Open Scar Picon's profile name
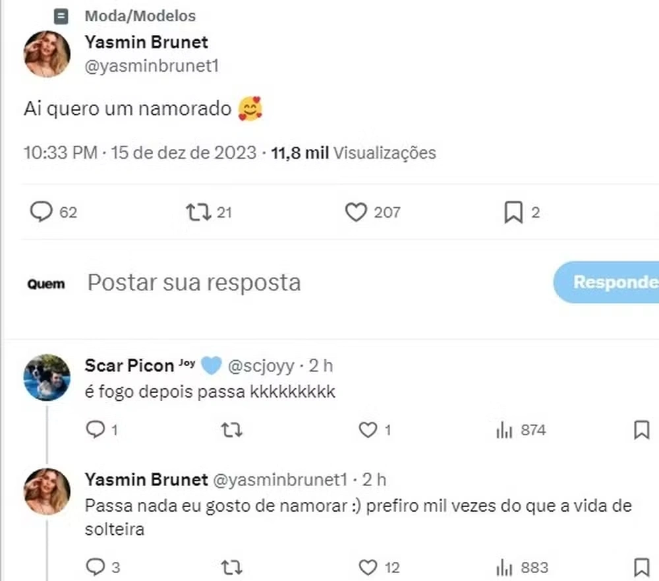Viewport: 659px width, 581px height. coord(129,365)
